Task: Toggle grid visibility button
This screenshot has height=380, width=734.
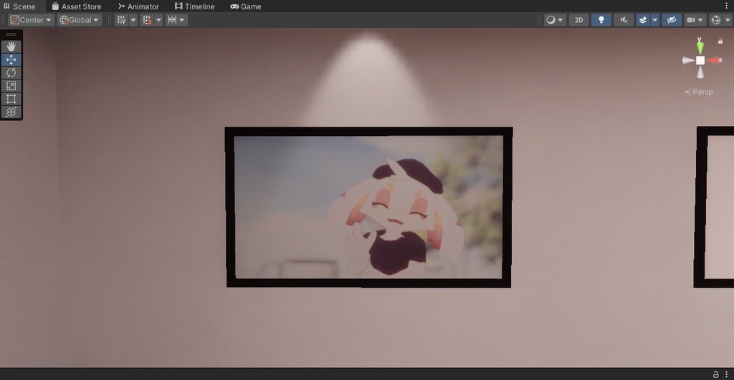Action: [x=121, y=20]
